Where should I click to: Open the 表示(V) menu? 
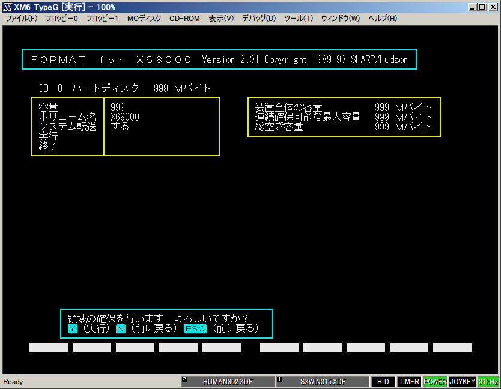coord(221,19)
